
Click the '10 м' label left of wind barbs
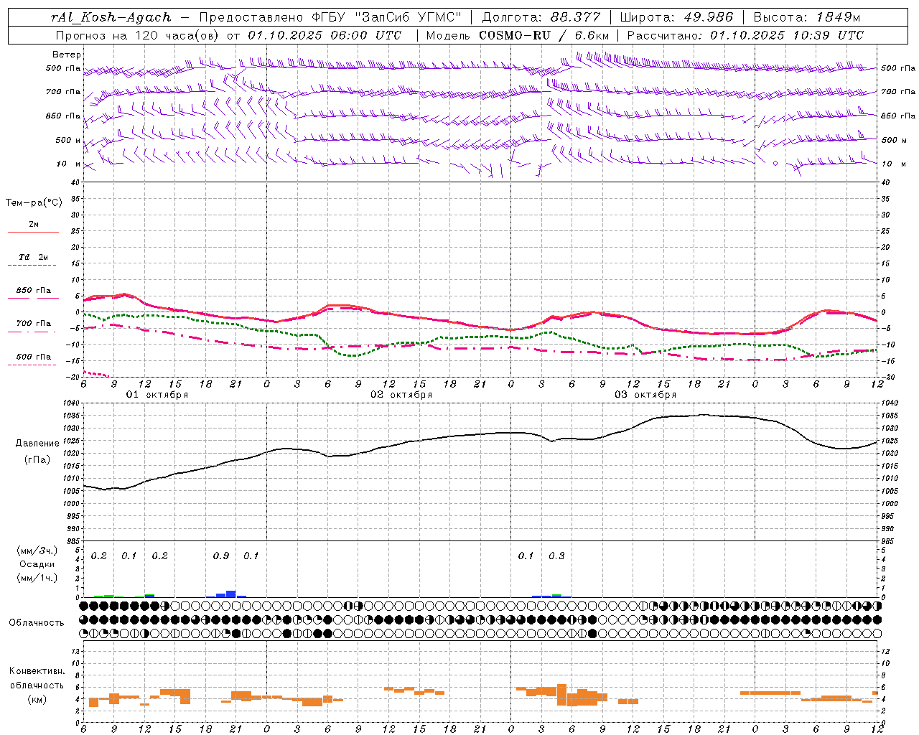(x=69, y=164)
